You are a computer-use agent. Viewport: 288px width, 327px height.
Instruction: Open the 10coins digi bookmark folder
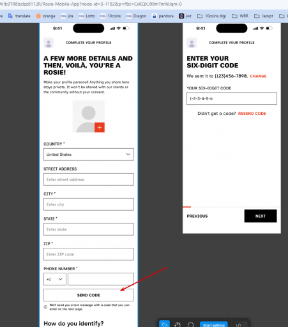point(211,16)
